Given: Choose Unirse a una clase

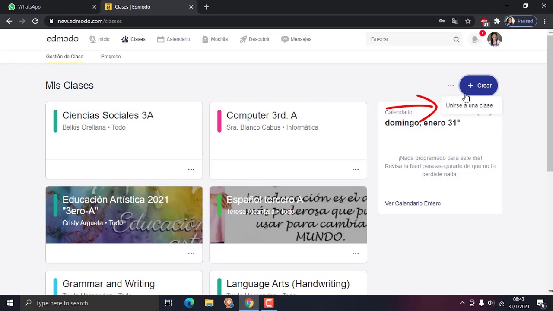Looking at the screenshot, I should pos(469,105).
